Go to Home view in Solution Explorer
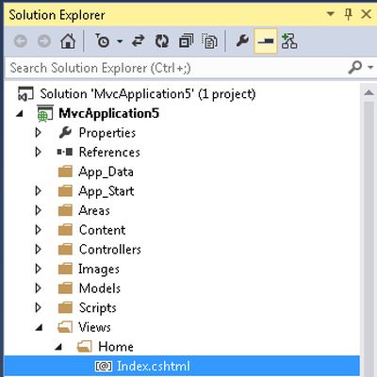The image size is (377, 377). point(68,41)
